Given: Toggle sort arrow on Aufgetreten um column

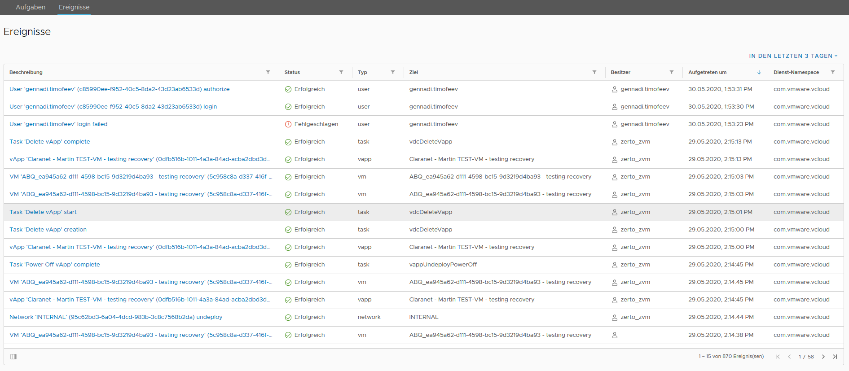Looking at the screenshot, I should [759, 72].
